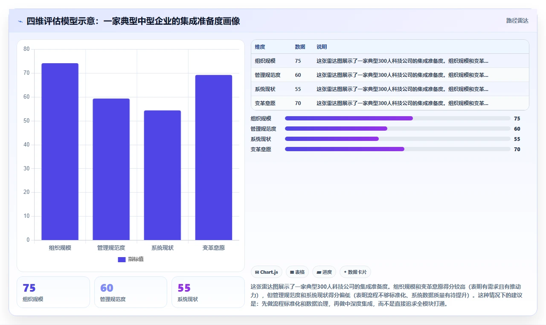
Task: Click the 组织规模 progress bar
Action: click(x=398, y=118)
